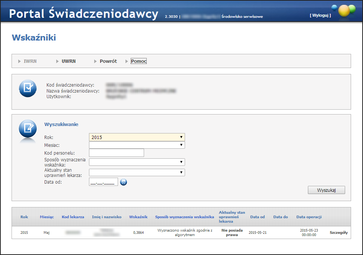This screenshot has width=363, height=255.
Task: Click the provider info checkmark icon
Action: [x=28, y=88]
